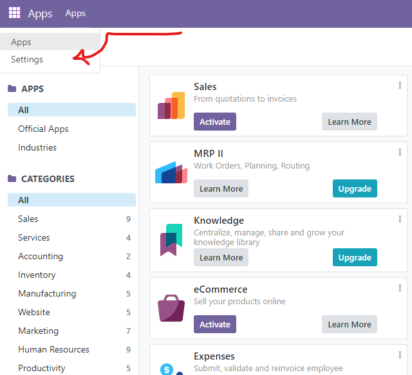
Task: Click the APPS section heading
Action: tap(33, 89)
